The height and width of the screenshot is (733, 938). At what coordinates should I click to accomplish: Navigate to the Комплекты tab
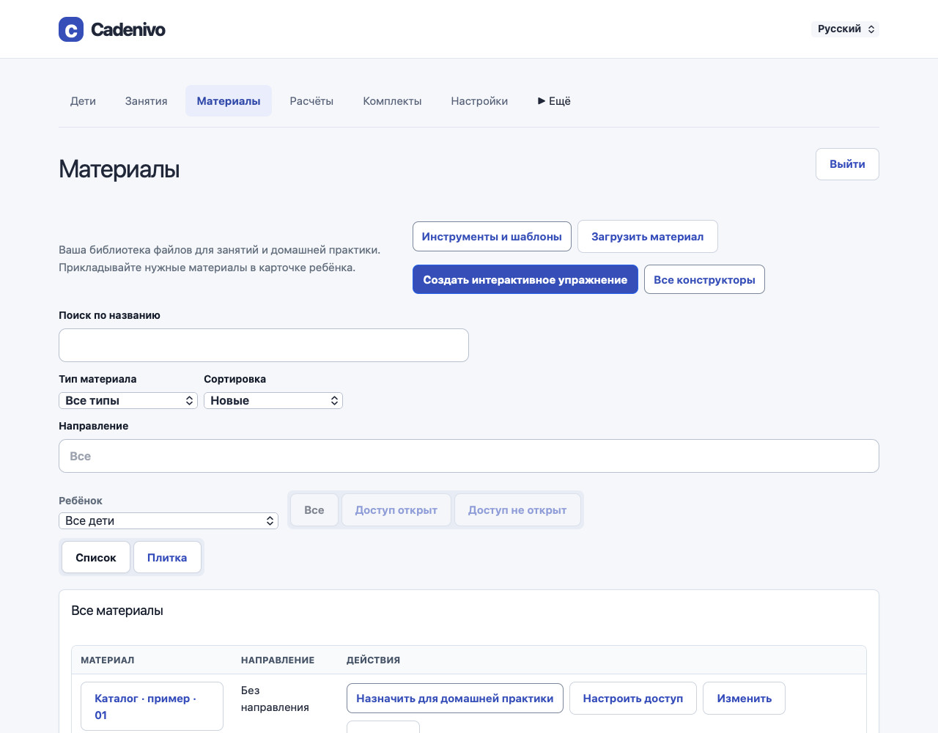(392, 101)
